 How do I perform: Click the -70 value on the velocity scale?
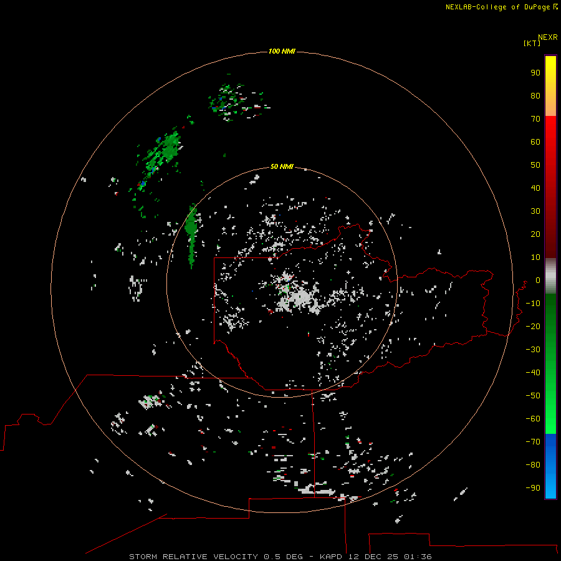533,442
